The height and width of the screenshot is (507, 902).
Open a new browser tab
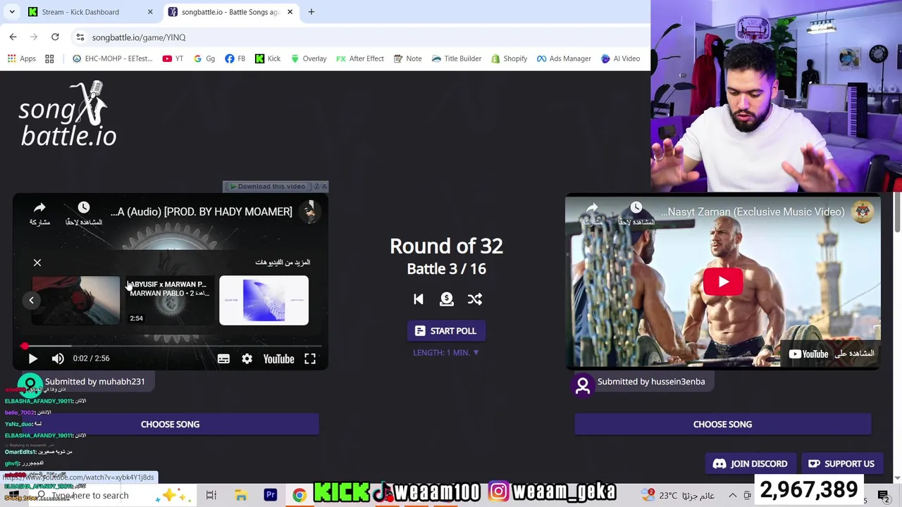pyautogui.click(x=311, y=12)
